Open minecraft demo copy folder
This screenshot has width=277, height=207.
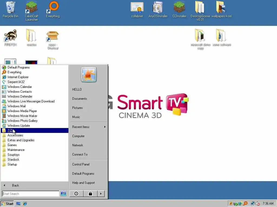pyautogui.click(x=200, y=39)
